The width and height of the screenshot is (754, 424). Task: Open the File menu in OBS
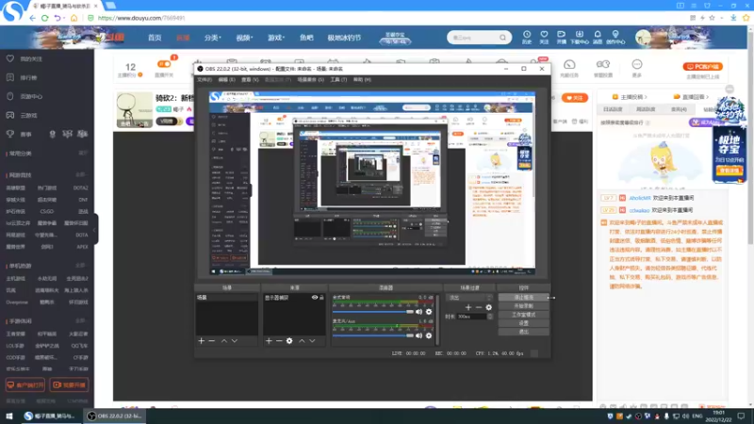[x=205, y=80]
